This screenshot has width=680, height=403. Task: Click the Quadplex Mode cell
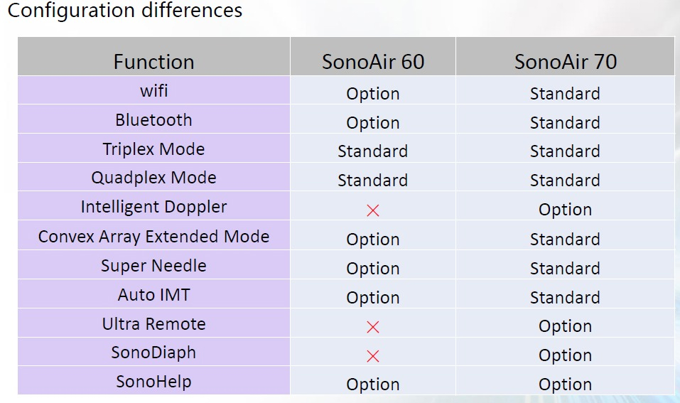[153, 178]
